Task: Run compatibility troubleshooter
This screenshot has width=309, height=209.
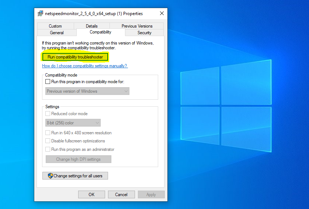Action: pyautogui.click(x=75, y=57)
